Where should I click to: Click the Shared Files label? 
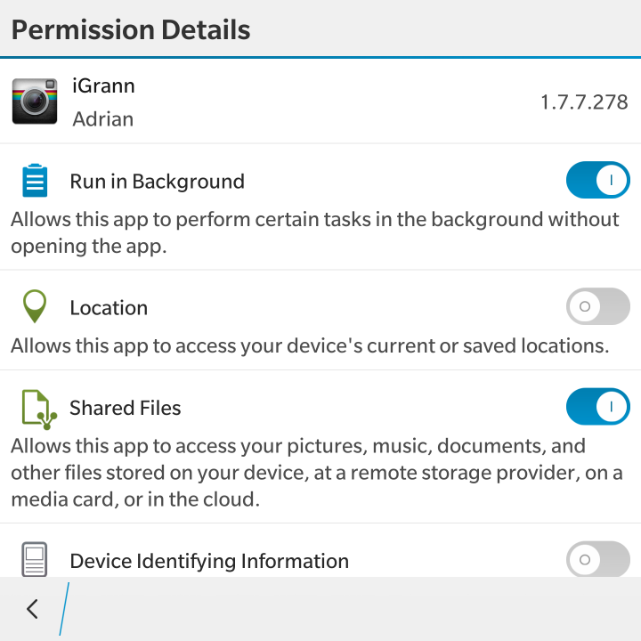coord(126,408)
